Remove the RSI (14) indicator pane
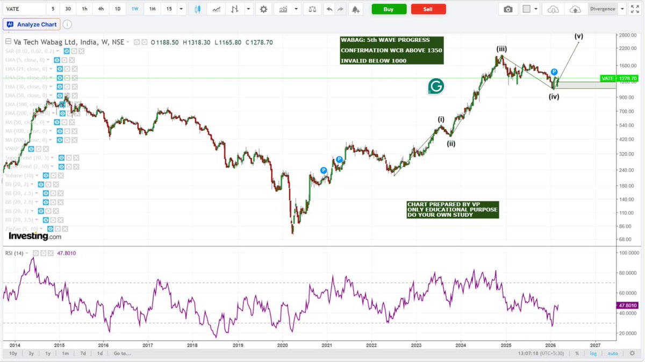 [49, 253]
